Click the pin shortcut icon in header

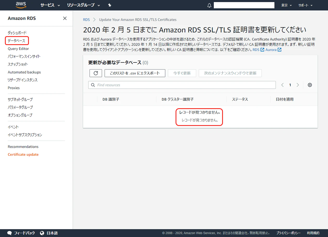coord(110,5)
